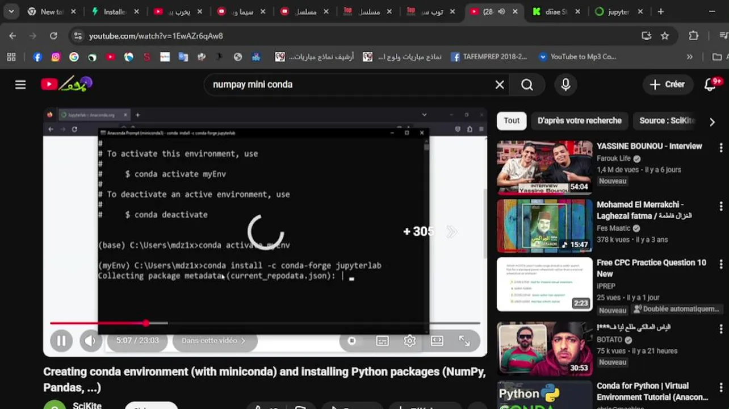Open a new browser tab with plus

coord(660,11)
